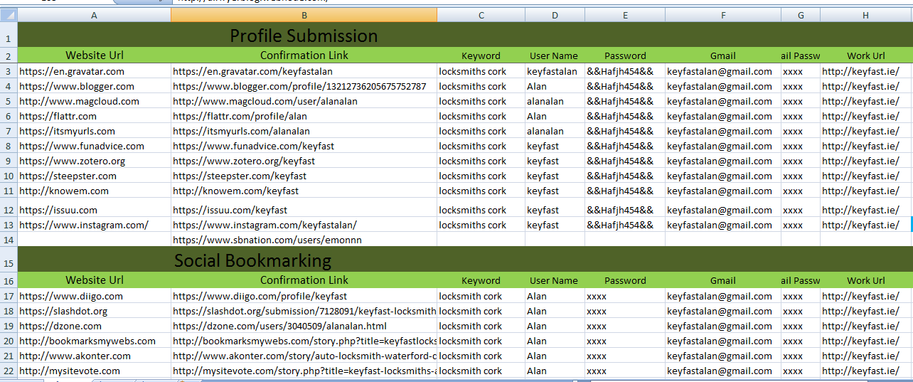
Task: Select the https://slashdot.org cell
Action: point(95,311)
